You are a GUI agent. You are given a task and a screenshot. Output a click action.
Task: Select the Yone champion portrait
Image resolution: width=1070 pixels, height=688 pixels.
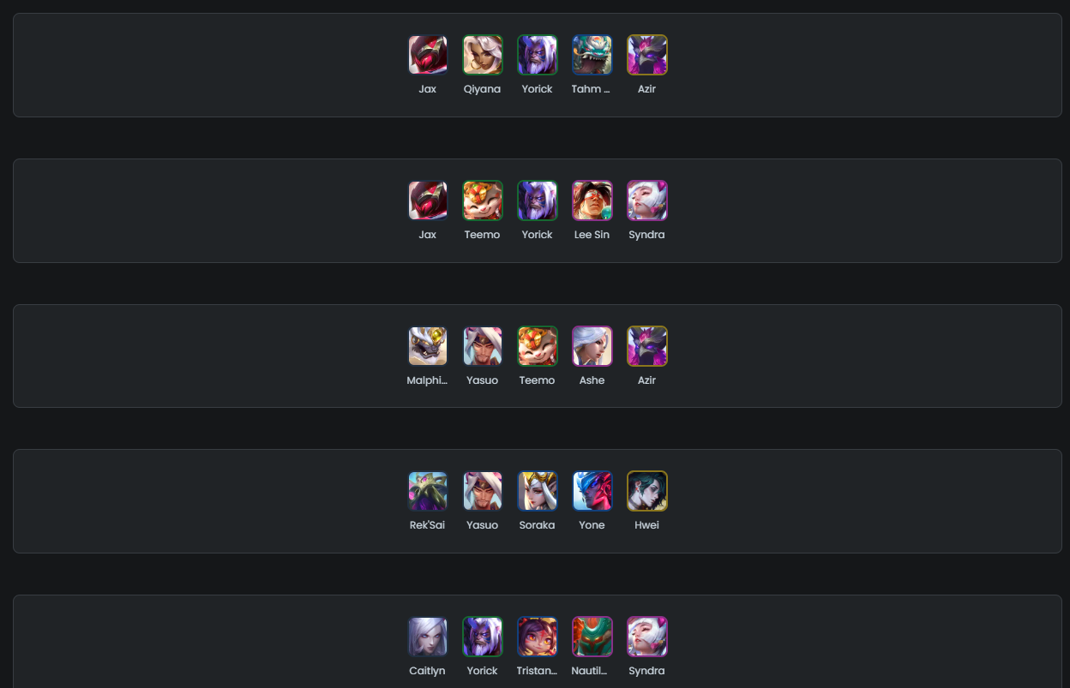point(592,491)
